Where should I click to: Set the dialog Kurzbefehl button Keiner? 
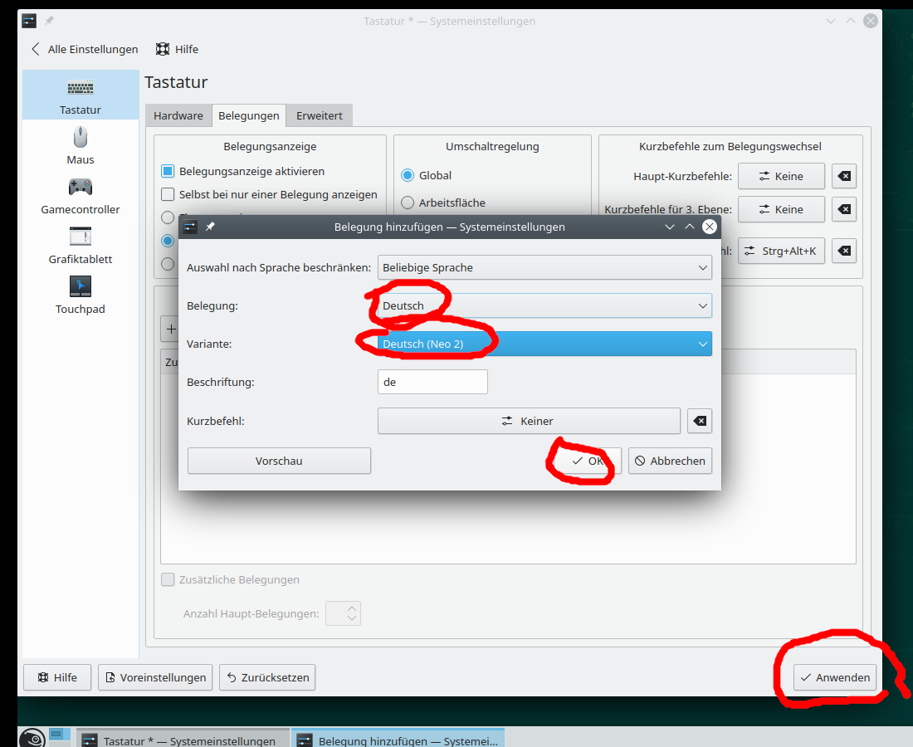529,421
